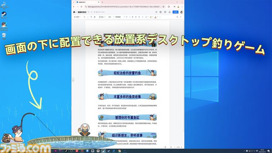Reload the browser page
272x153 pixels.
[x=81, y=7]
